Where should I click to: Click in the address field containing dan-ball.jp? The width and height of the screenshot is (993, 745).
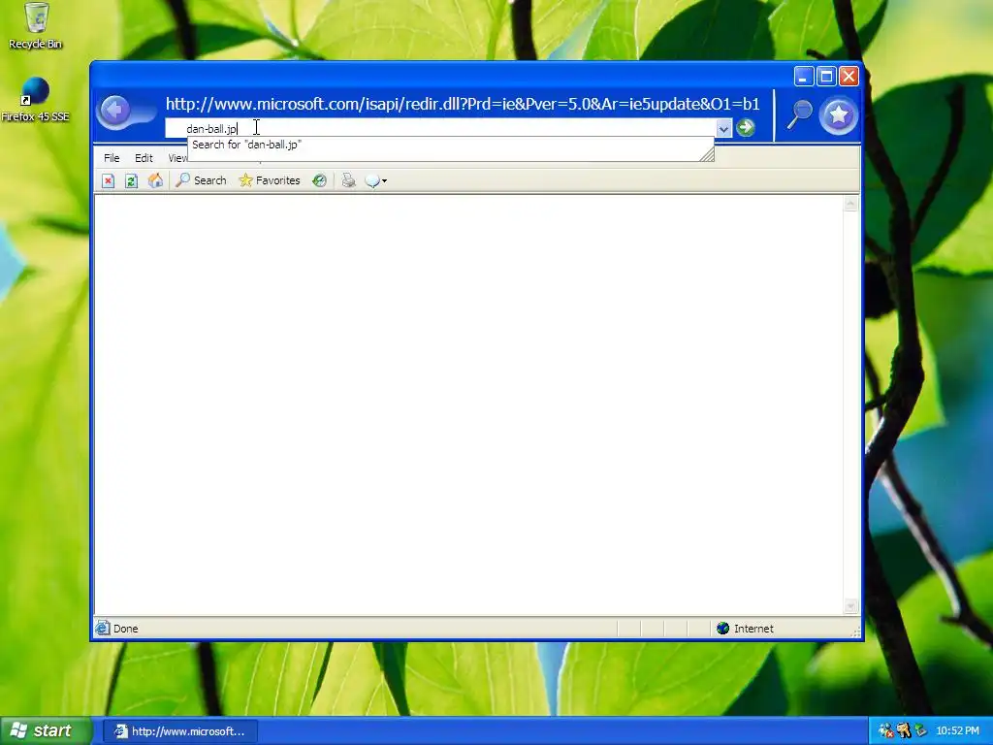pos(441,129)
